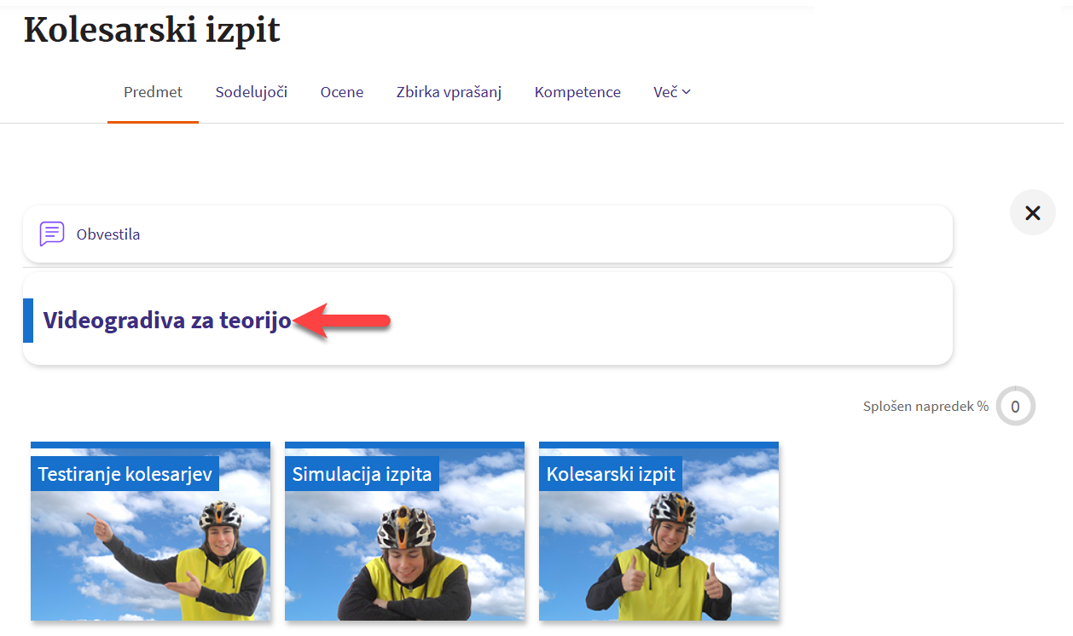
Task: Select the blue Kolesarski izpit tile label
Action: [x=611, y=474]
